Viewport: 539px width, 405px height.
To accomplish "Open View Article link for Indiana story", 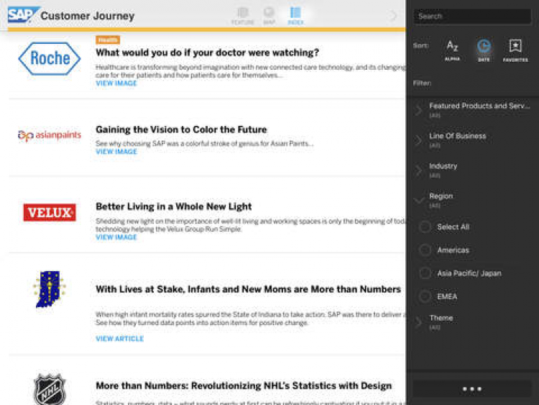I will 119,339.
